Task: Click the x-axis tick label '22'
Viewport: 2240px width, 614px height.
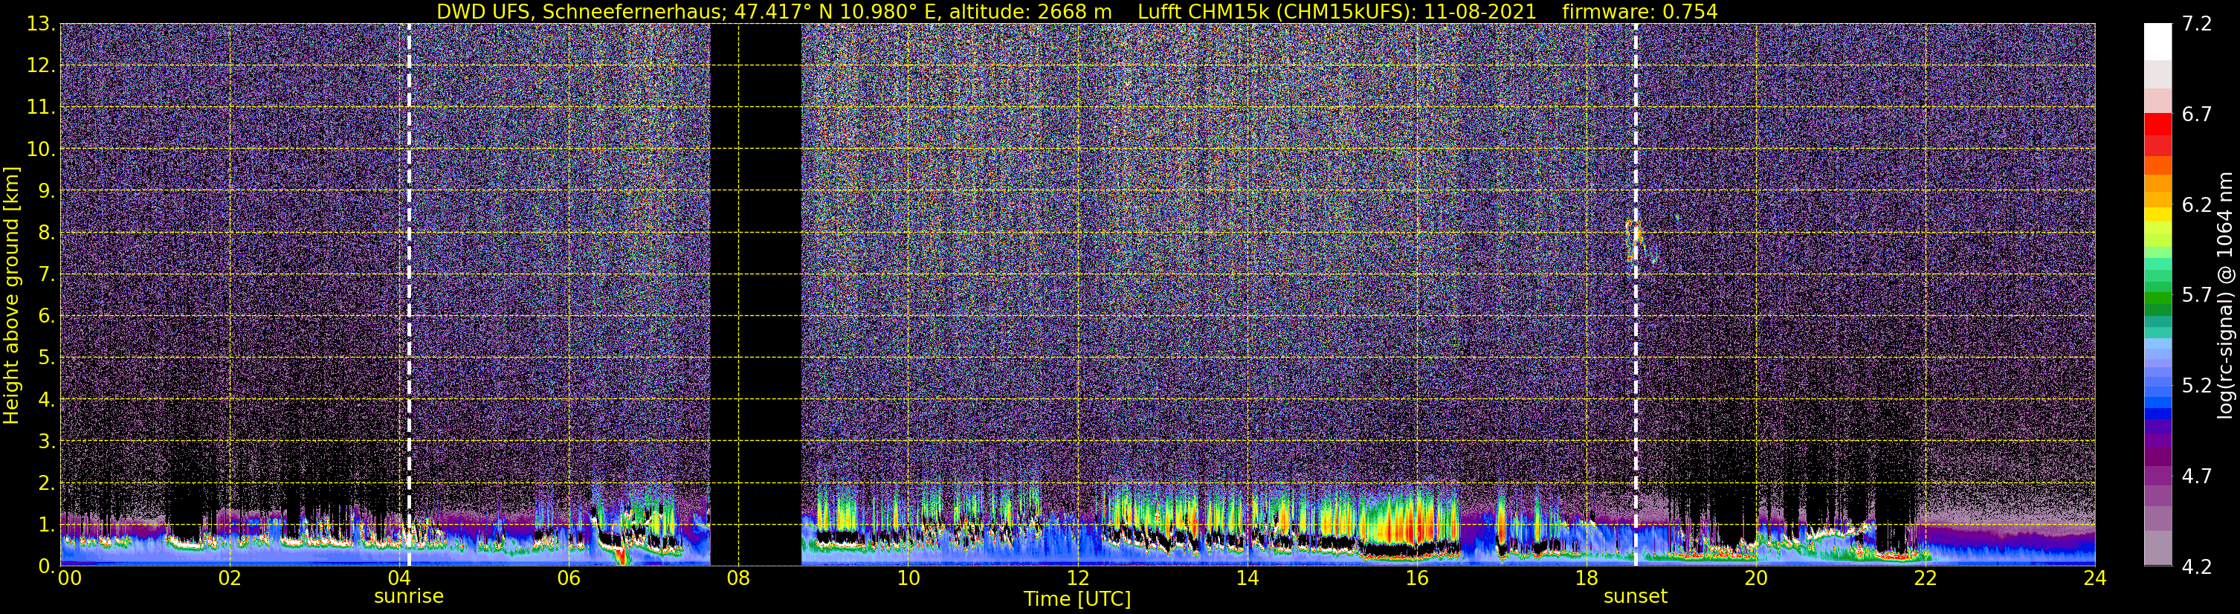Action: coord(1926,578)
